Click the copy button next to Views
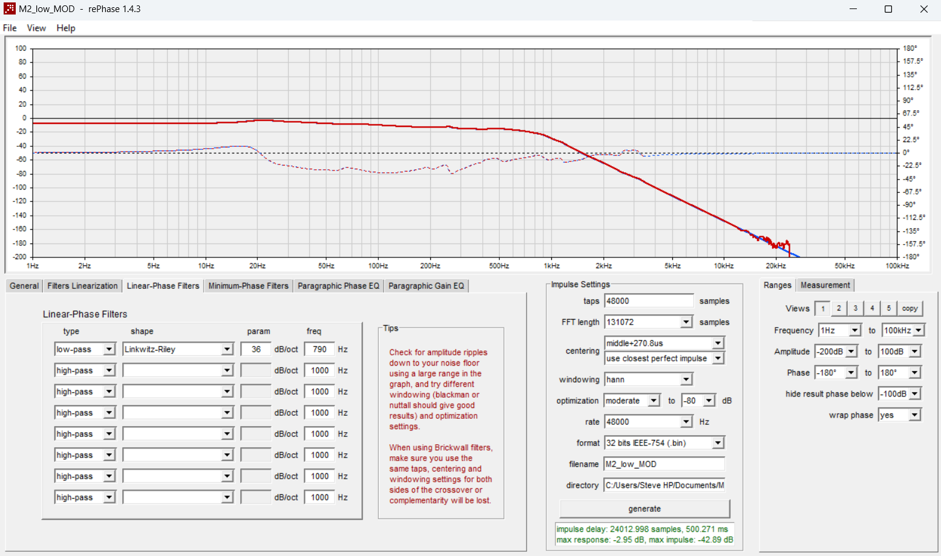The width and height of the screenshot is (941, 556). click(910, 308)
